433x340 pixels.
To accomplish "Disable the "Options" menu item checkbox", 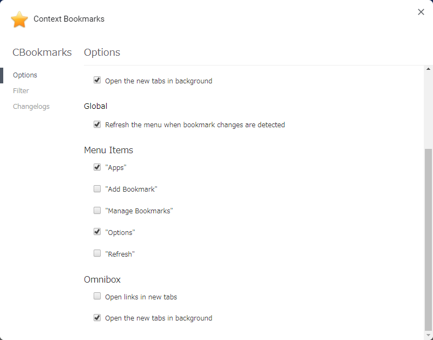I will coord(97,232).
